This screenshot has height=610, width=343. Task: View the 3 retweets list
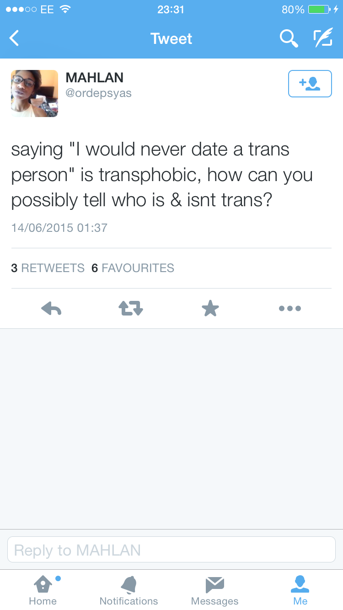48,268
